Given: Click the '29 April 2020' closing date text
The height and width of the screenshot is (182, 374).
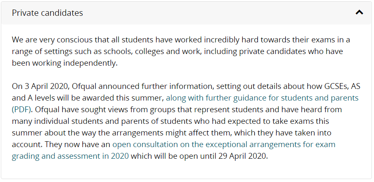Looking at the screenshot, I should point(243,156).
